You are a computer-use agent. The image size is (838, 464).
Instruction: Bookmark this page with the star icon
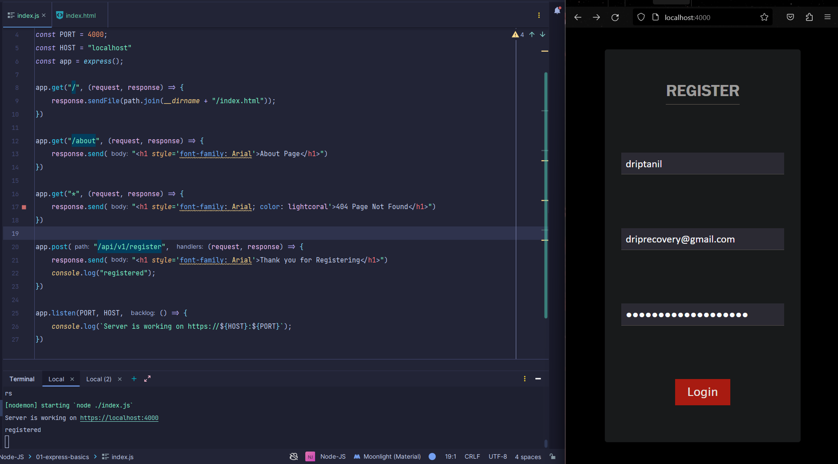[x=764, y=17]
